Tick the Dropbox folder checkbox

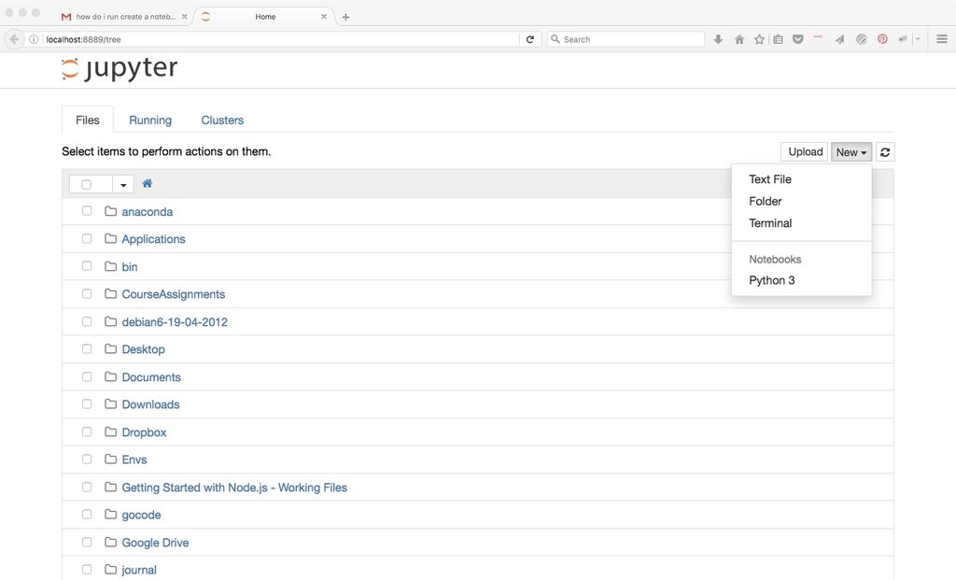click(x=87, y=431)
